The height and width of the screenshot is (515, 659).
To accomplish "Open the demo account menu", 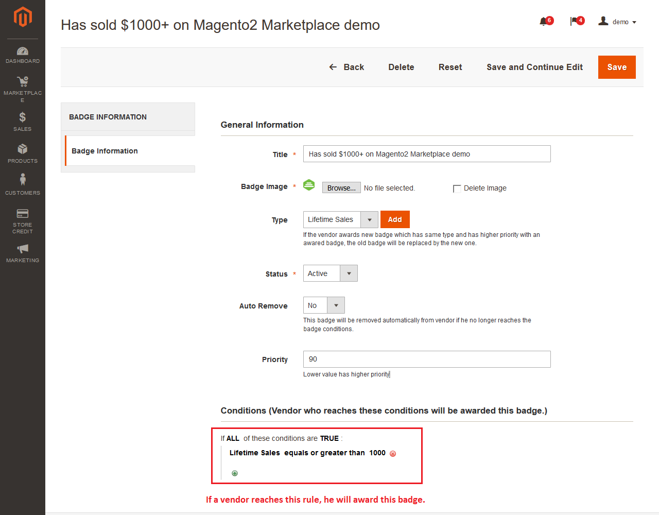I will click(x=618, y=22).
